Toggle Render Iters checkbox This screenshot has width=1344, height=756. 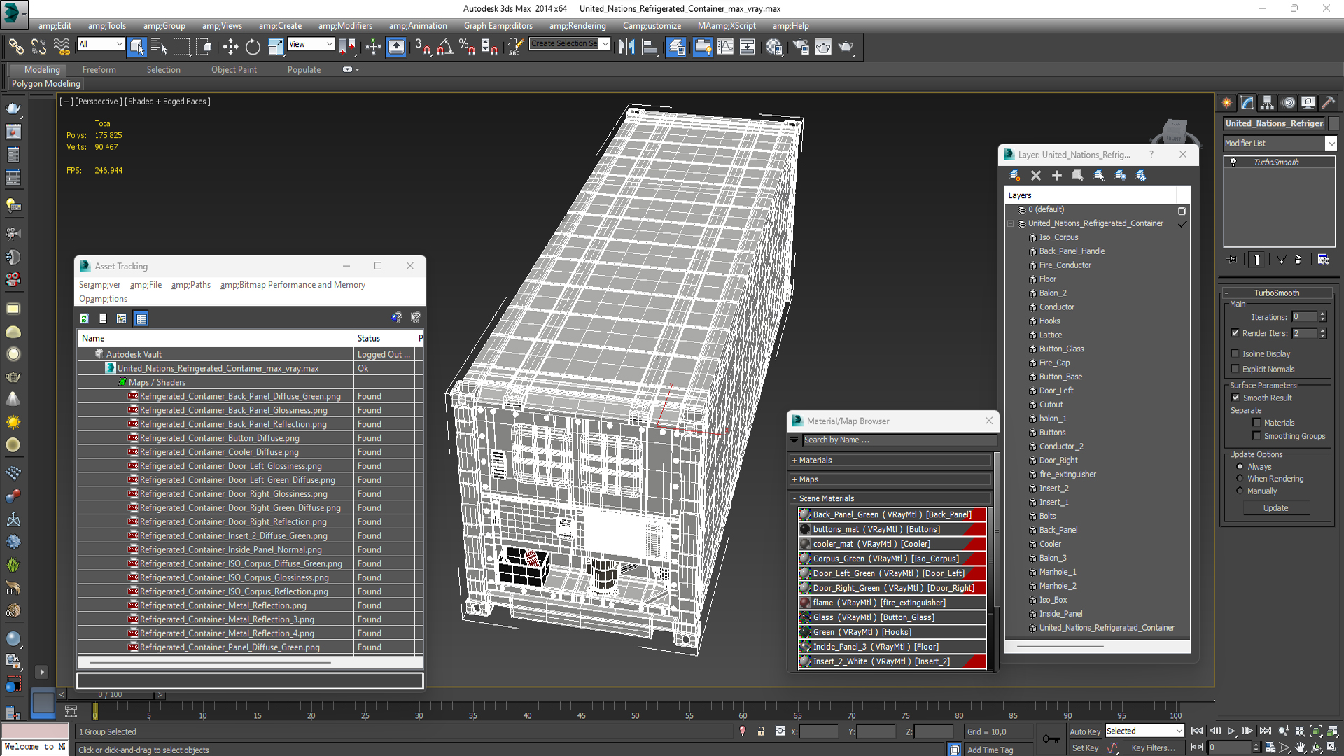pyautogui.click(x=1235, y=333)
